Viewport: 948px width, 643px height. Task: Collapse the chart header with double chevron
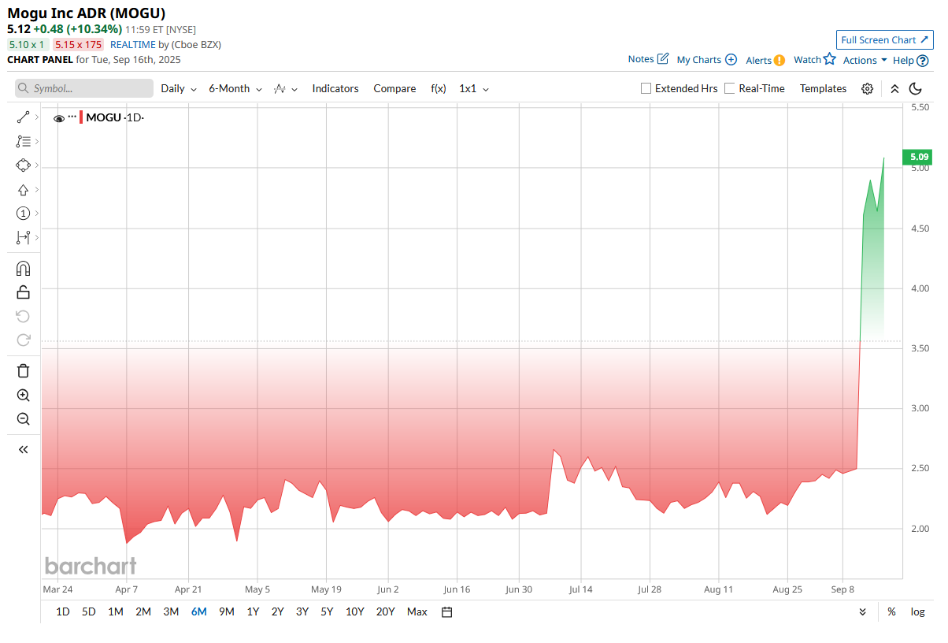(x=894, y=88)
